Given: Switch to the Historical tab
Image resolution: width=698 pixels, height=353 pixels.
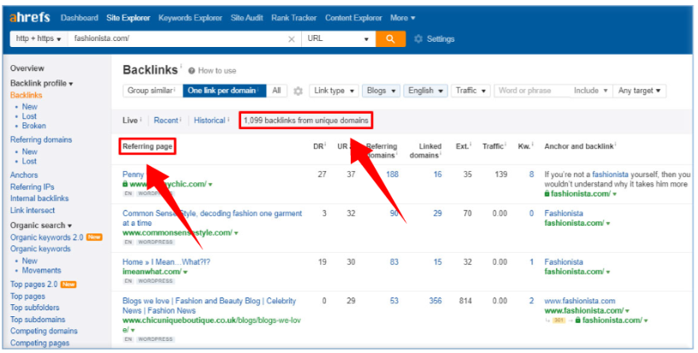Looking at the screenshot, I should [x=211, y=121].
